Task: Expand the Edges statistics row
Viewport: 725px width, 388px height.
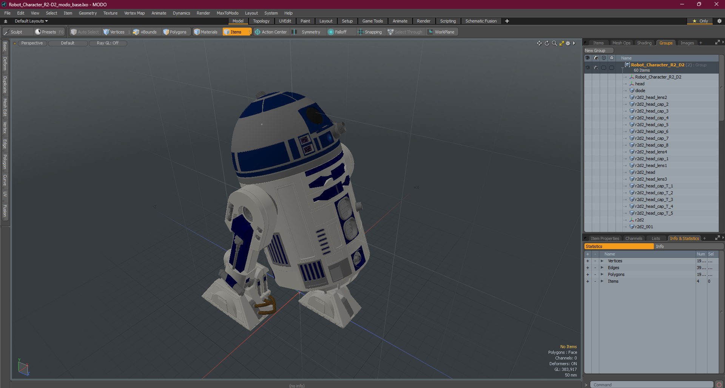Action: (602, 268)
